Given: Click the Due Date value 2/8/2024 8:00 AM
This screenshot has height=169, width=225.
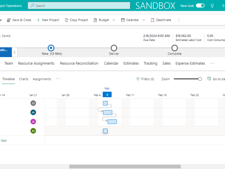Looking at the screenshot, I should point(156,36).
